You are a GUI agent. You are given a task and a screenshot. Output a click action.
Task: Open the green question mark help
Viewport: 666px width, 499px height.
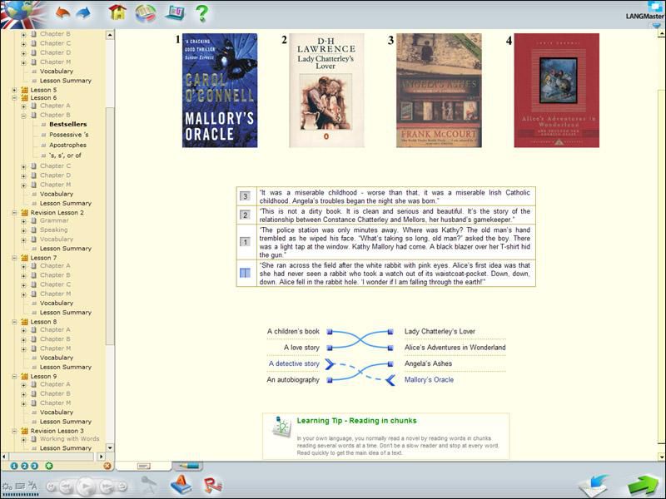[x=201, y=12]
